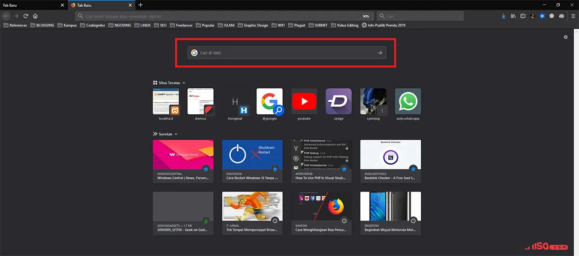This screenshot has height=256, width=579.
Task: Go back using the back arrow
Action: [x=6, y=16]
